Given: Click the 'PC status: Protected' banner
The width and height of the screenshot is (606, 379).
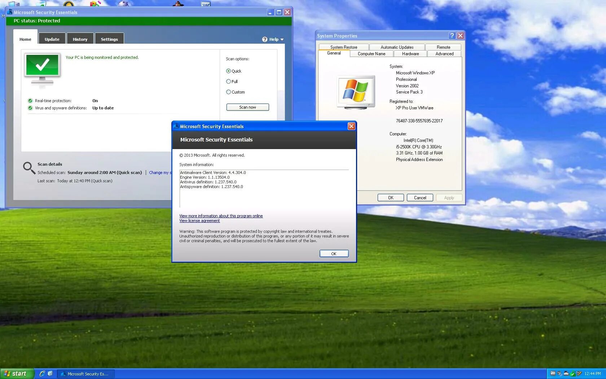Looking at the screenshot, I should [x=149, y=21].
